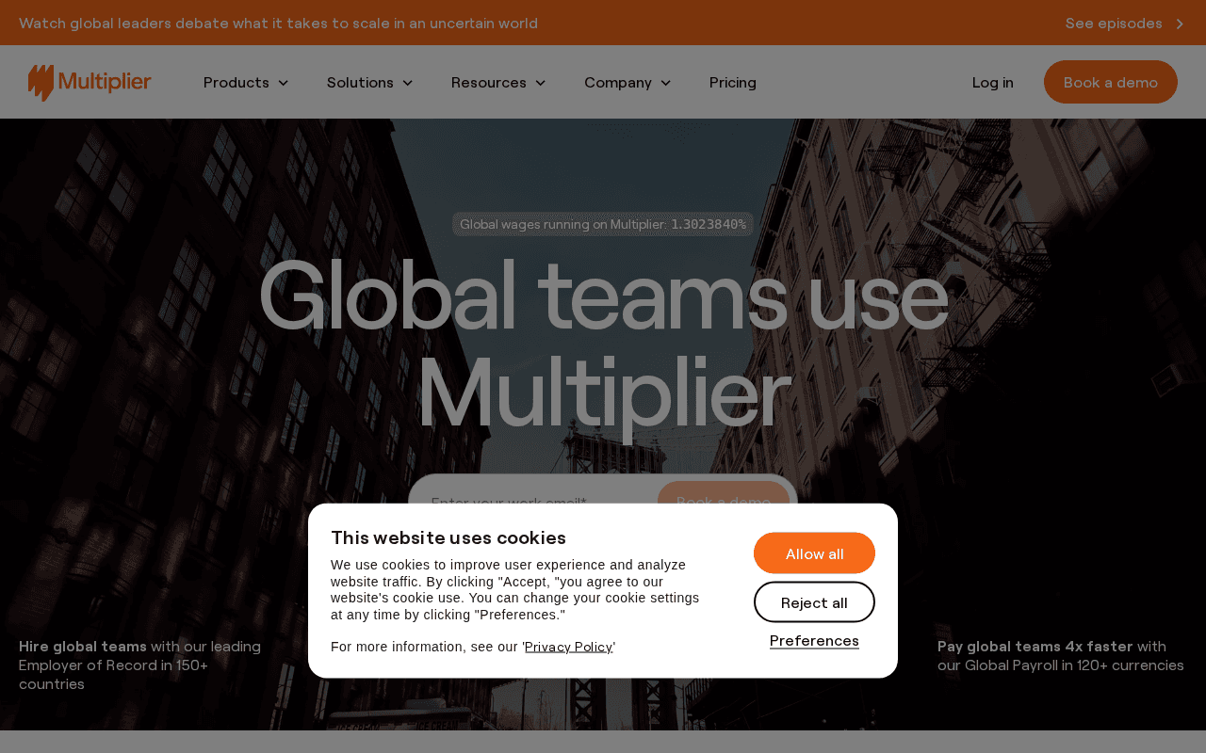This screenshot has height=753, width=1206.
Task: Open the Privacy Policy link
Action: tap(569, 648)
